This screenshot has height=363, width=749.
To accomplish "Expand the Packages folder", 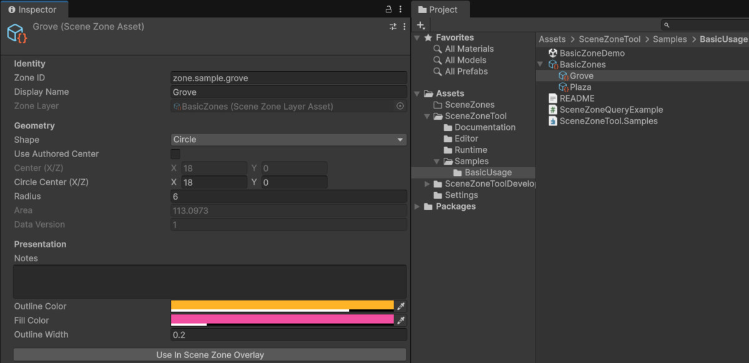I will click(x=417, y=206).
